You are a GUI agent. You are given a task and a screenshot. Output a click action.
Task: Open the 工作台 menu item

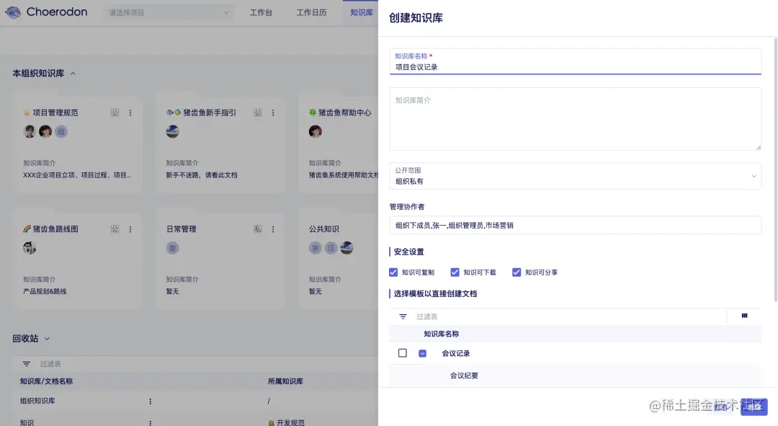pos(261,12)
